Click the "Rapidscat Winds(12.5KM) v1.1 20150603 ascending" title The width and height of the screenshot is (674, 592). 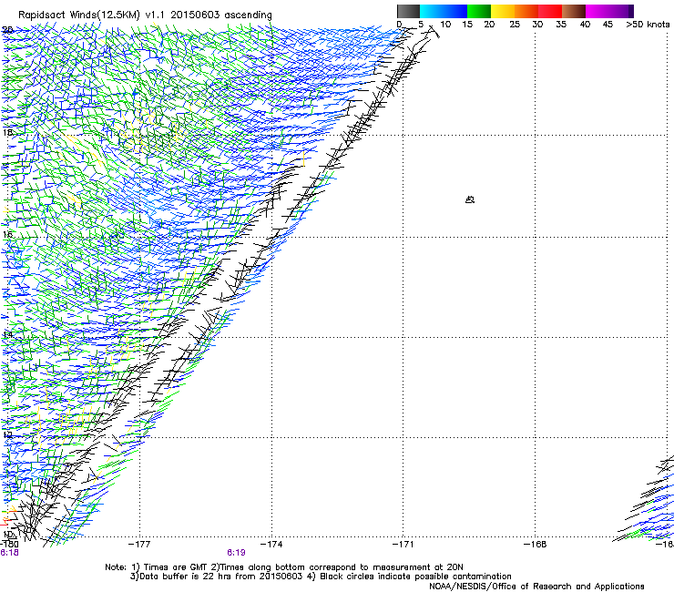tap(145, 15)
